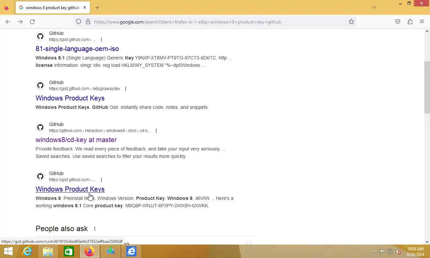Open File Explorer from taskbar
This screenshot has width=430, height=258.
tap(48, 251)
